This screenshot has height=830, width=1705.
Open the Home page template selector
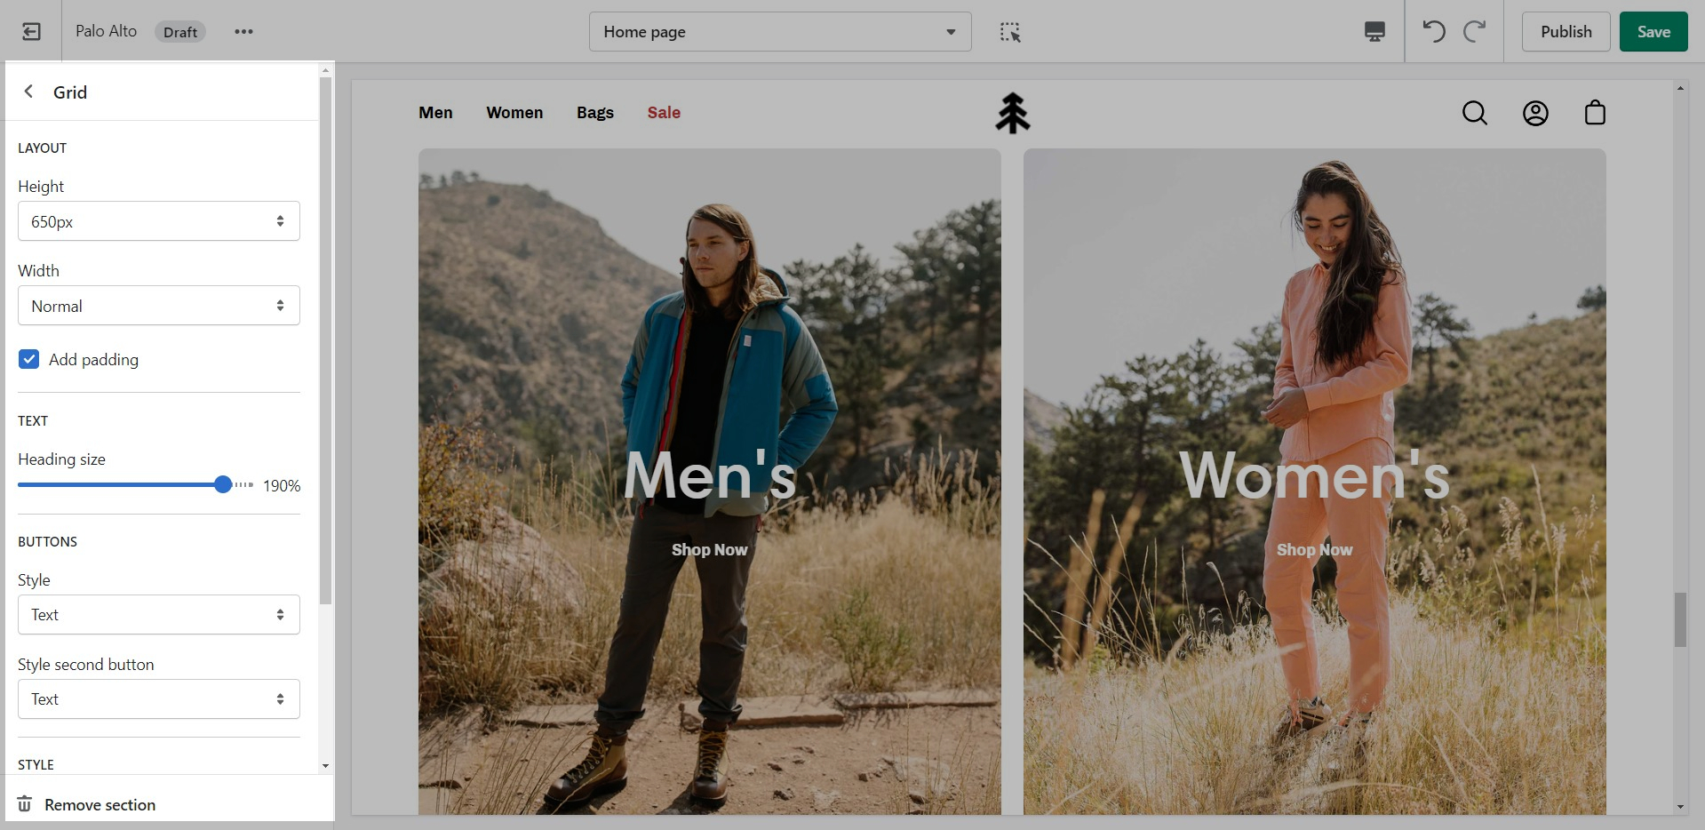point(779,32)
